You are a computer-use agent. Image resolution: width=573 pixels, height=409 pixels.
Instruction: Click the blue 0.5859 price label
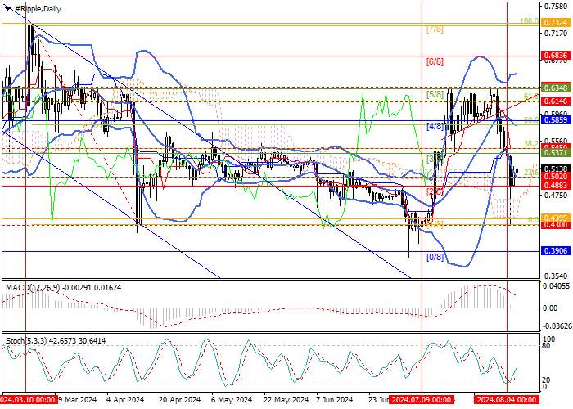coord(556,119)
